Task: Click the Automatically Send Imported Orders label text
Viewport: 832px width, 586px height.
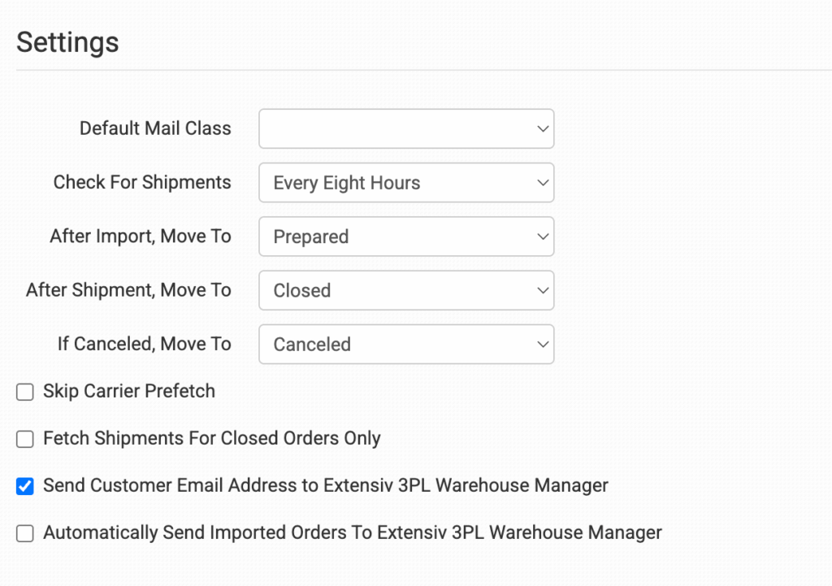Action: (353, 532)
